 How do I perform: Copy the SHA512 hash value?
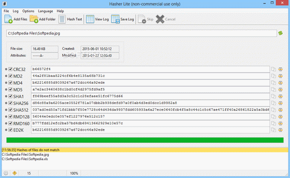(274, 110)
